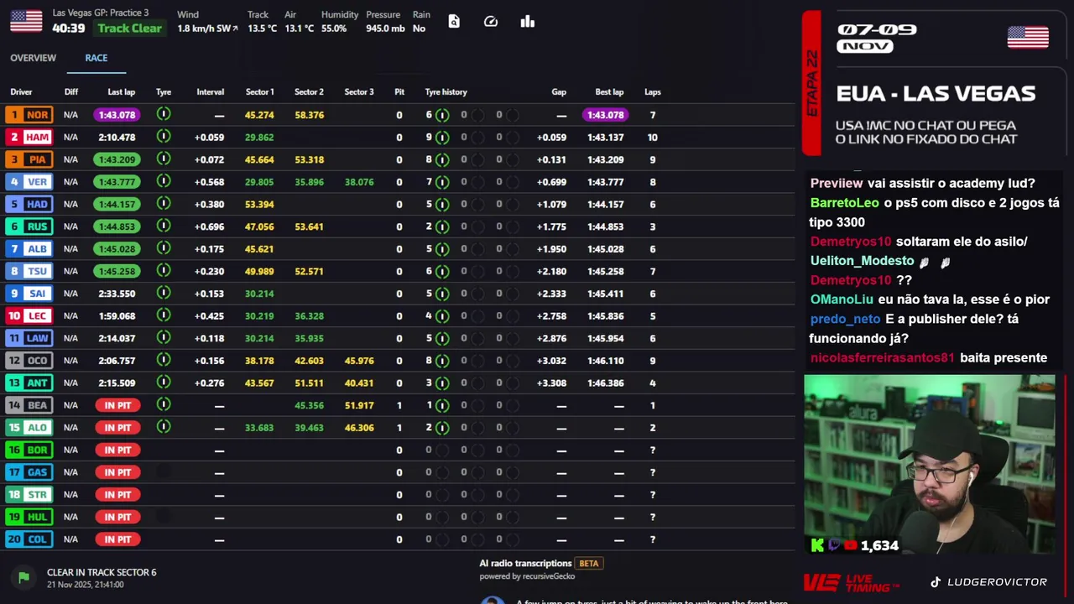The image size is (1074, 604).
Task: Click the VER driver tag
Action: tap(29, 182)
